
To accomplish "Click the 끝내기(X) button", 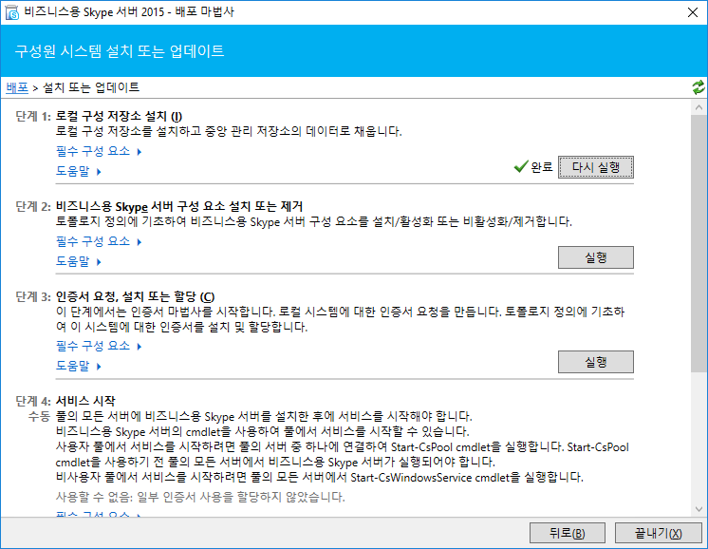I will click(x=659, y=533).
